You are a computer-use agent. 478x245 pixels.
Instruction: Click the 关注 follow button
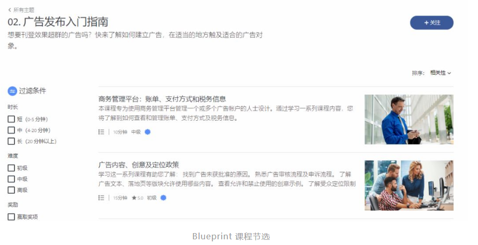coord(432,22)
